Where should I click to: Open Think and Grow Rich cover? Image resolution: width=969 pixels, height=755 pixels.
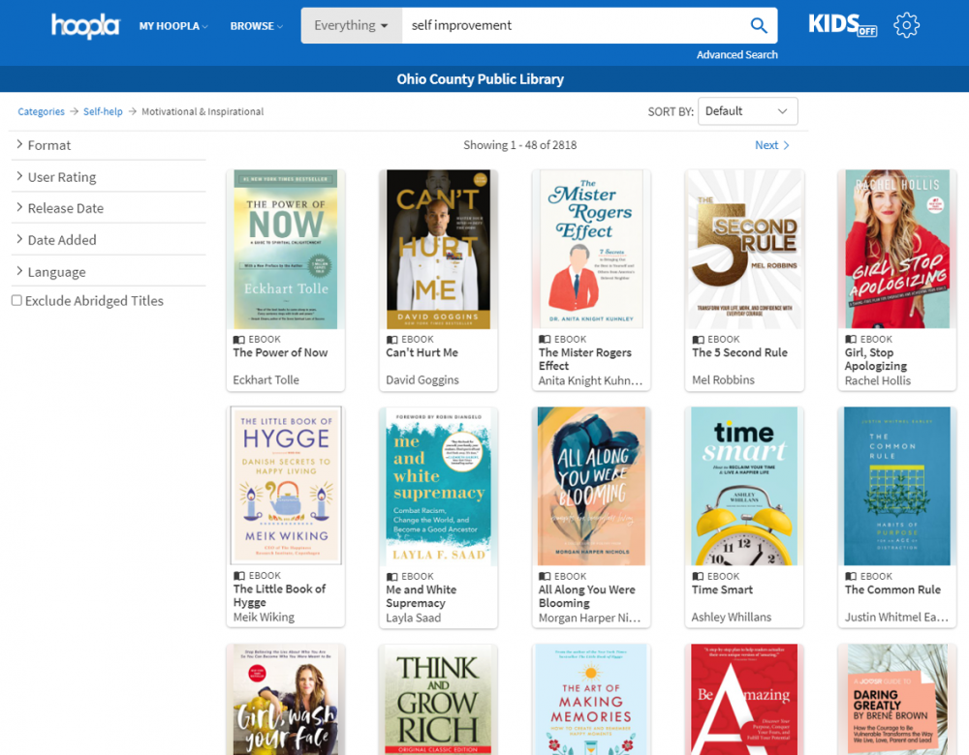(x=438, y=700)
